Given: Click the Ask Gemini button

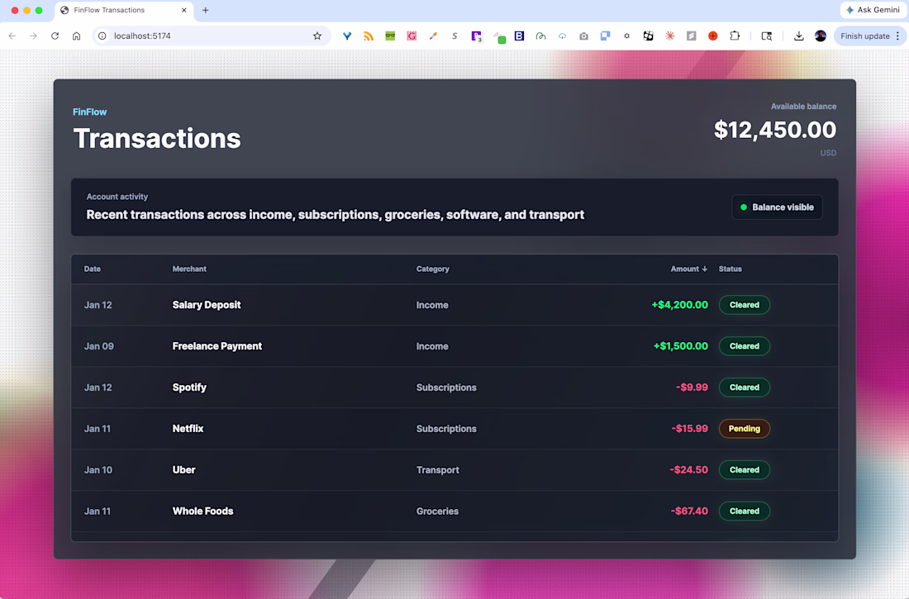Looking at the screenshot, I should click(873, 10).
